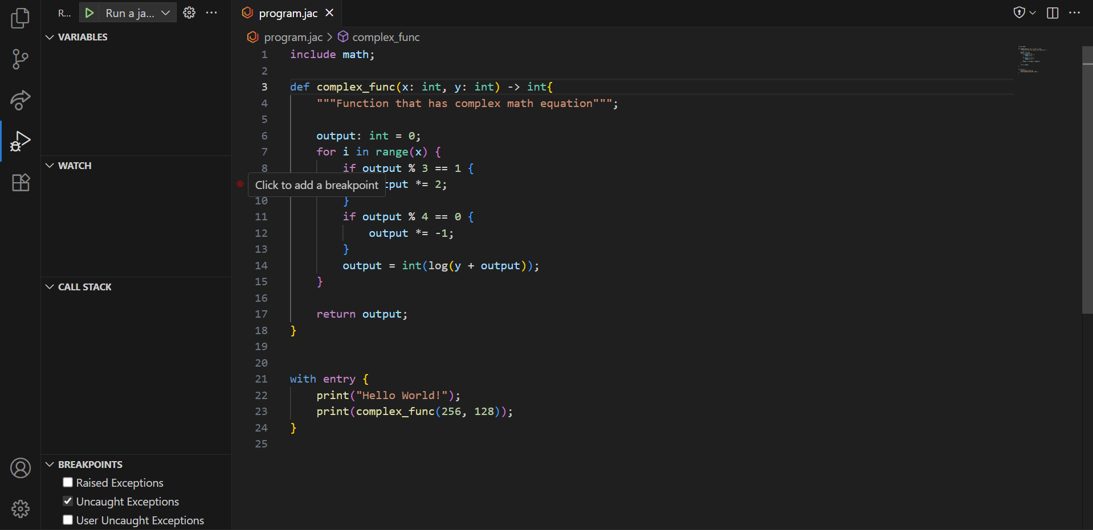Switch to the program.jac tab

287,13
